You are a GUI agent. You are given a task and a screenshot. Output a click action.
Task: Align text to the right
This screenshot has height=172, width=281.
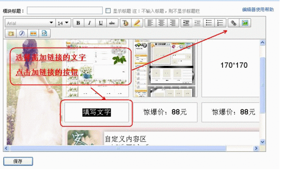point(173,23)
